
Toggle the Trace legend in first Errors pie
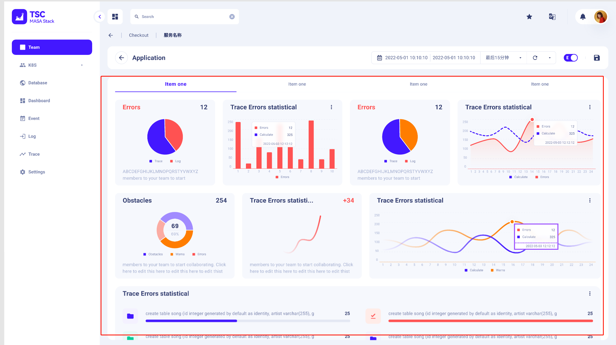click(156, 161)
